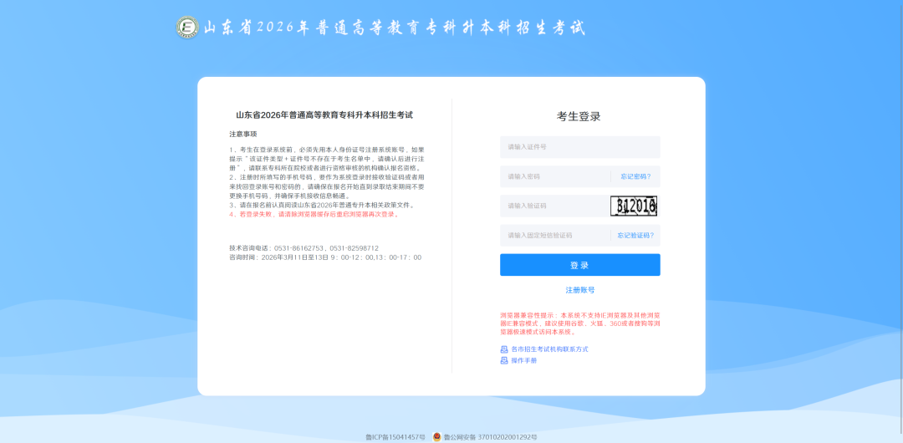Open the 鲁ICP备15041457号 footer link
The height and width of the screenshot is (443, 903).
click(x=395, y=436)
